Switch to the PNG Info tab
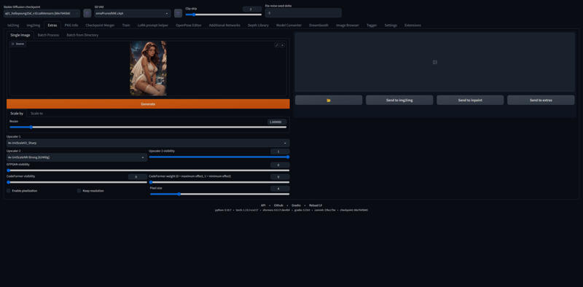 point(71,25)
